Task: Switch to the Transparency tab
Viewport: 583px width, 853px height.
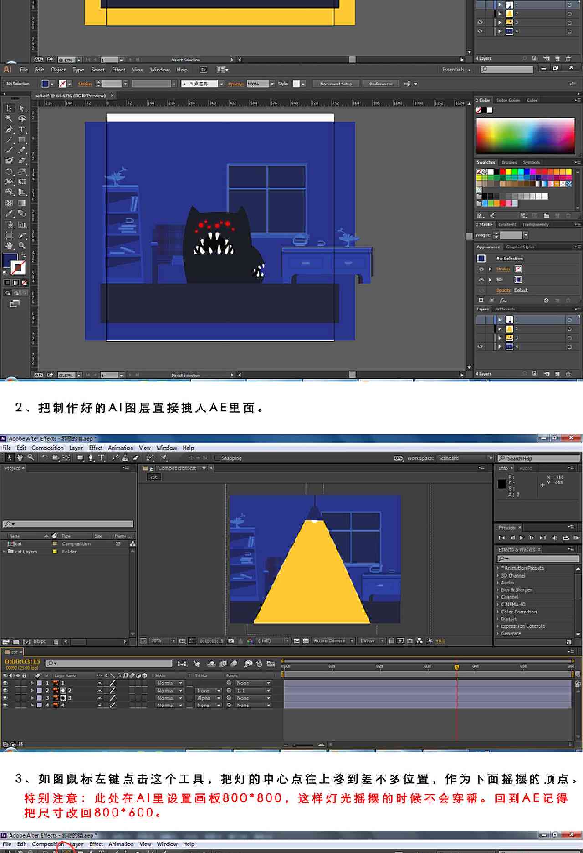Action: pos(535,225)
